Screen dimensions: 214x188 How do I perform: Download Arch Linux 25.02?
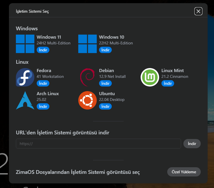click(x=43, y=106)
